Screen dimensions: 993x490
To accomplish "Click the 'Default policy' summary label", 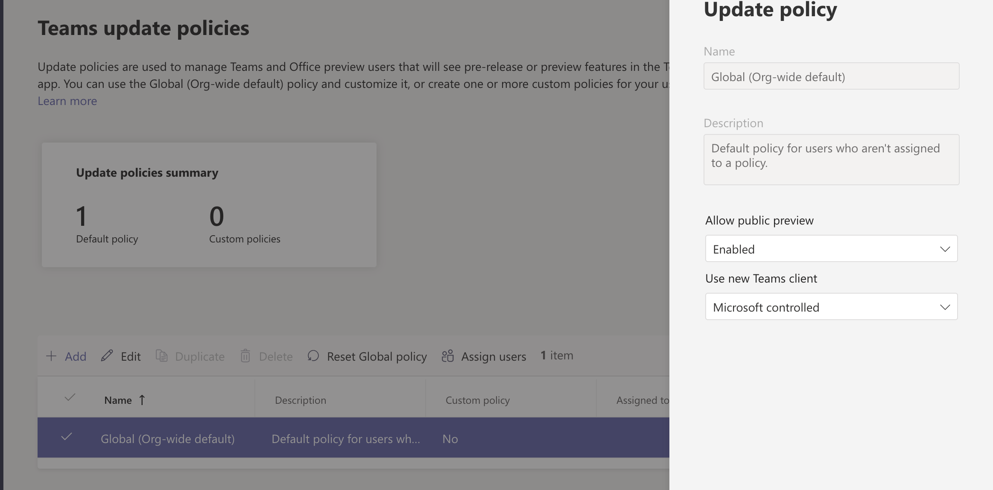I will click(107, 239).
